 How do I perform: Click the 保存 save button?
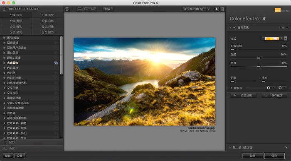coord(274,156)
